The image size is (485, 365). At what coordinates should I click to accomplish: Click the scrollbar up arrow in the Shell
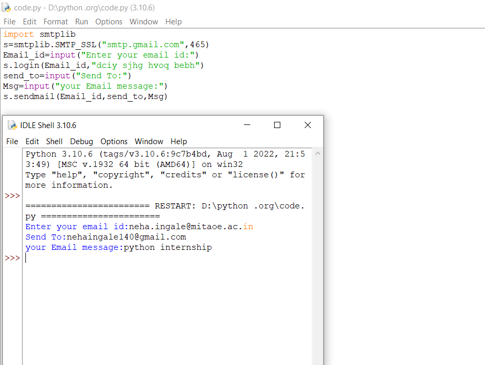click(x=318, y=153)
